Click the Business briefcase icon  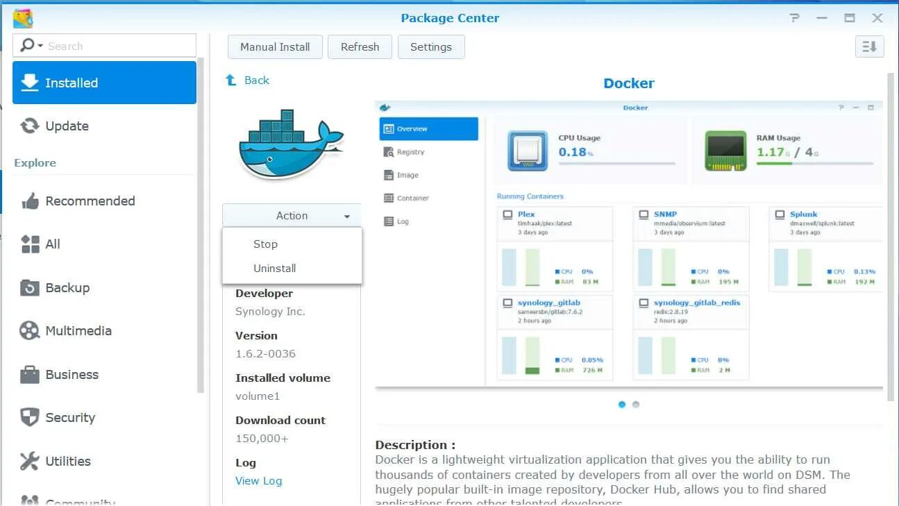30,374
